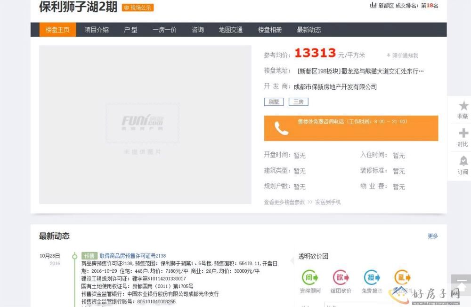Click the 透明砍价团 heading
Viewport: 471px width, 307px height.
pos(313,256)
